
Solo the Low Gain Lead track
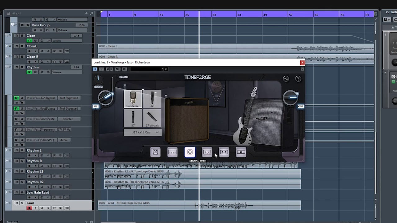pyautogui.click(x=22, y=193)
